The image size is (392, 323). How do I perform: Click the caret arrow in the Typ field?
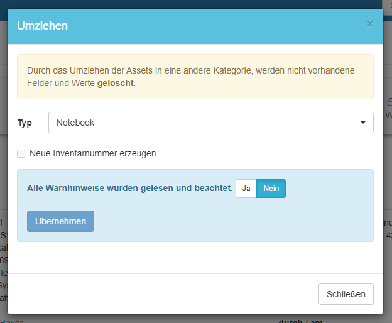[x=363, y=123]
